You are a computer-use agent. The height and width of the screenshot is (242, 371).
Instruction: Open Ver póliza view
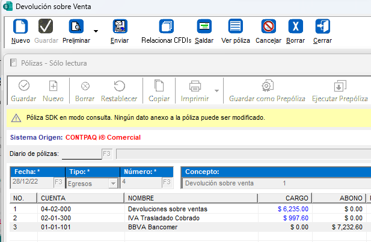pyautogui.click(x=235, y=28)
